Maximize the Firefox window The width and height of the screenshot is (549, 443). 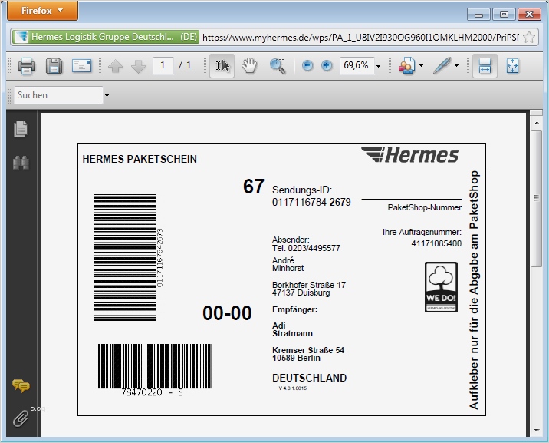tap(504, 15)
